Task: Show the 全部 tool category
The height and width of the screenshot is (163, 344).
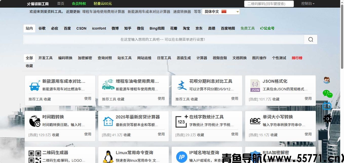Action: [29, 58]
